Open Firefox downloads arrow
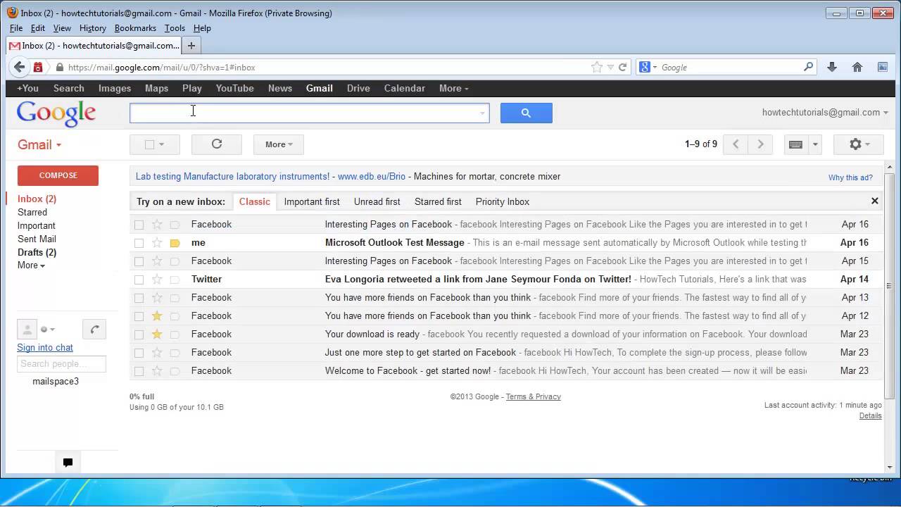 [832, 67]
